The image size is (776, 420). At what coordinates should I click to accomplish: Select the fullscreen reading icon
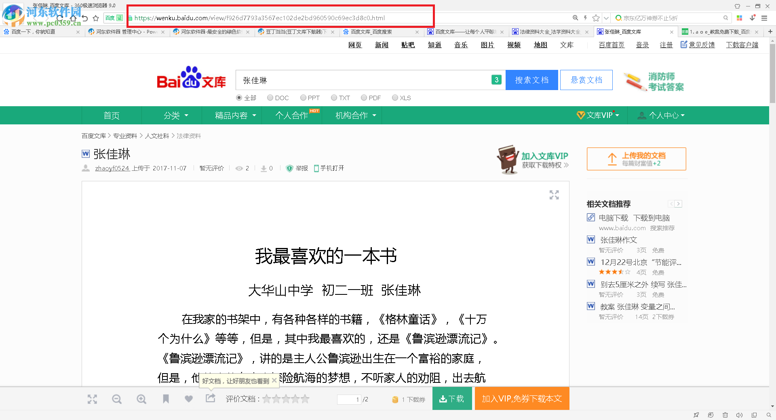coord(92,399)
